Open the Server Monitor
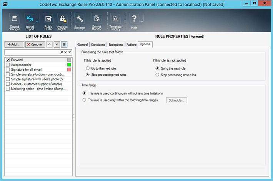Image resolution: width=273 pixels, height=181 pixels. [97, 22]
